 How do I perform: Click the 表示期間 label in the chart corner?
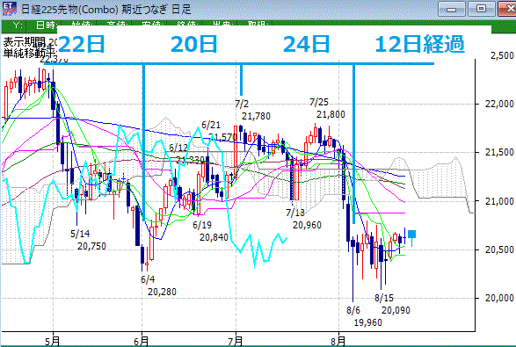(x=24, y=42)
